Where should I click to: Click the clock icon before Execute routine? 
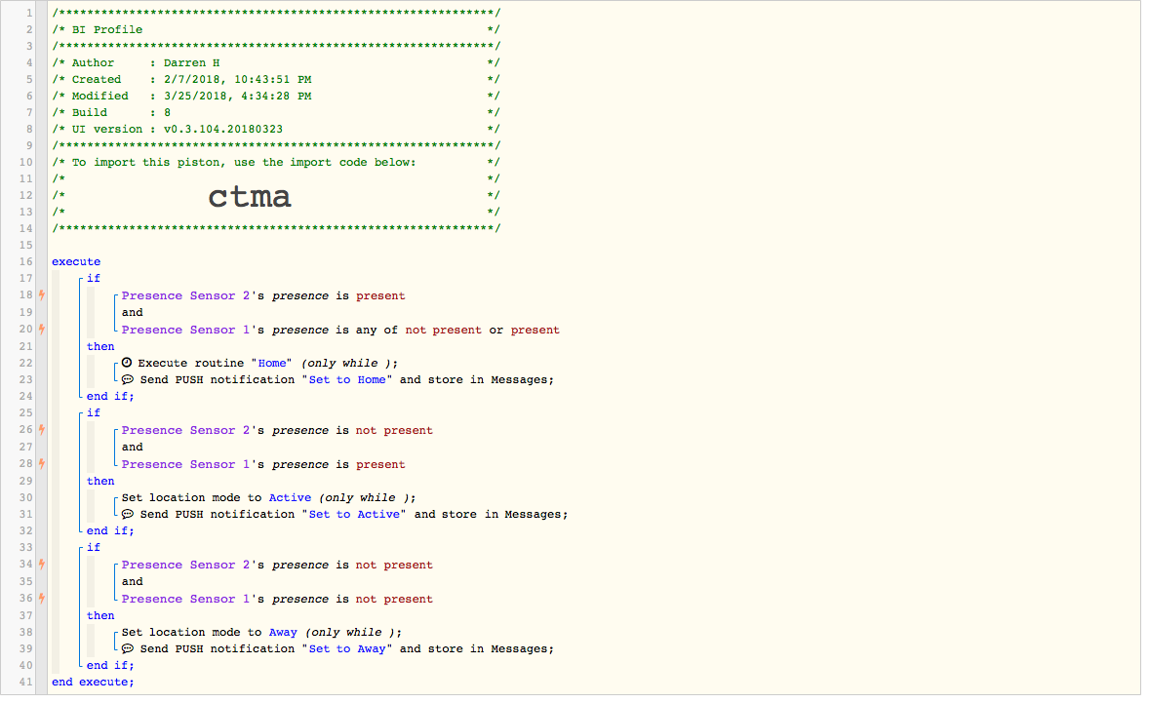pos(127,363)
